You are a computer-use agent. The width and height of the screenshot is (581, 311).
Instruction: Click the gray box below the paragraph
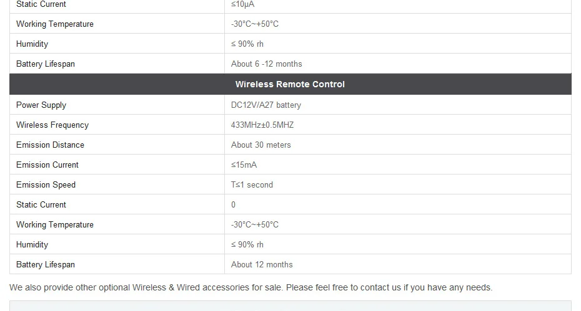(x=290, y=306)
